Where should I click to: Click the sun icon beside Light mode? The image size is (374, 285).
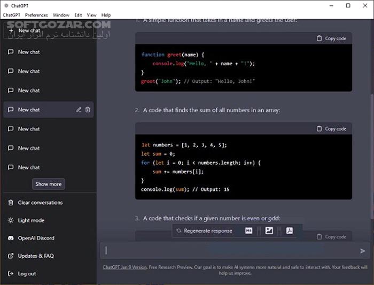(x=11, y=220)
